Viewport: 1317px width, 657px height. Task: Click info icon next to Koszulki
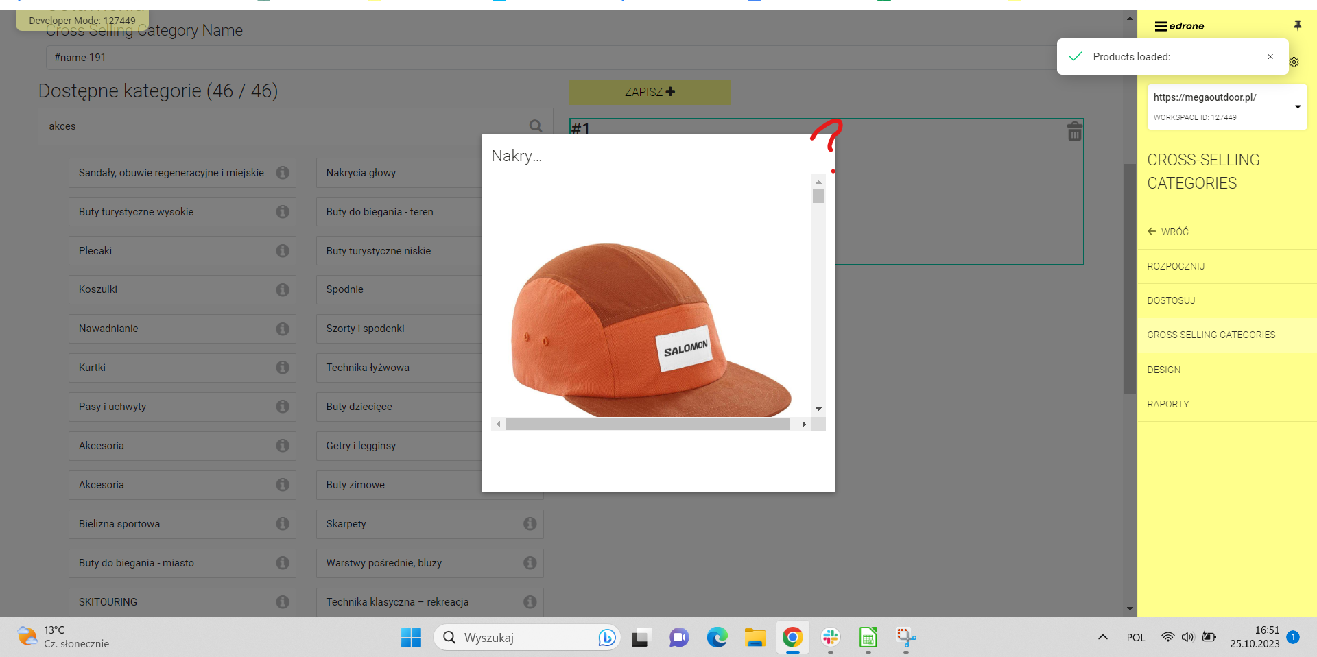click(283, 290)
